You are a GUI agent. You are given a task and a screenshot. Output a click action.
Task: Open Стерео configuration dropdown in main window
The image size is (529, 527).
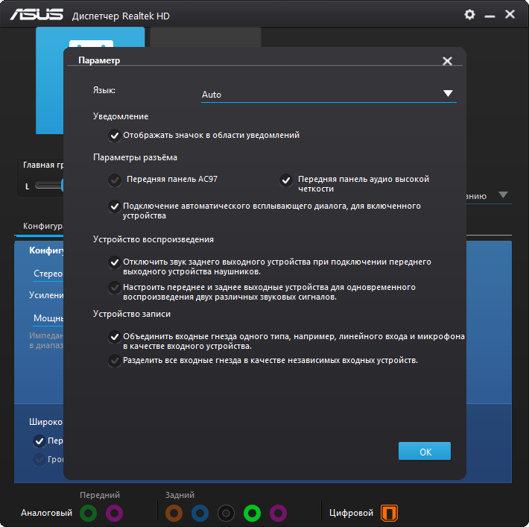point(48,274)
